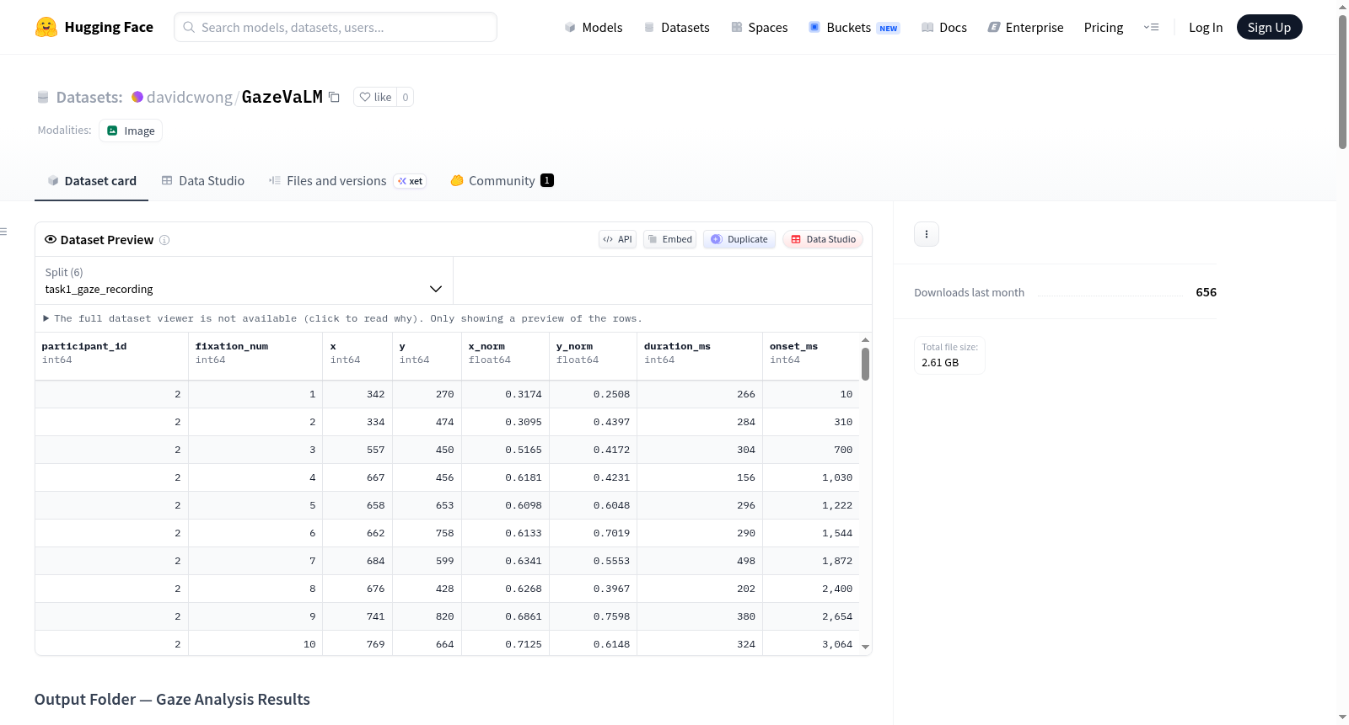Open the Datasets menu item
Screen dimensions: 1349x725
click(676, 27)
